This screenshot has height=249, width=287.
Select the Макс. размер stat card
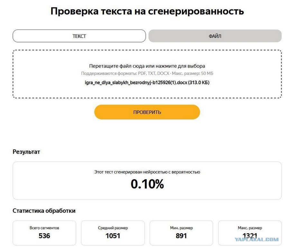tap(250, 233)
